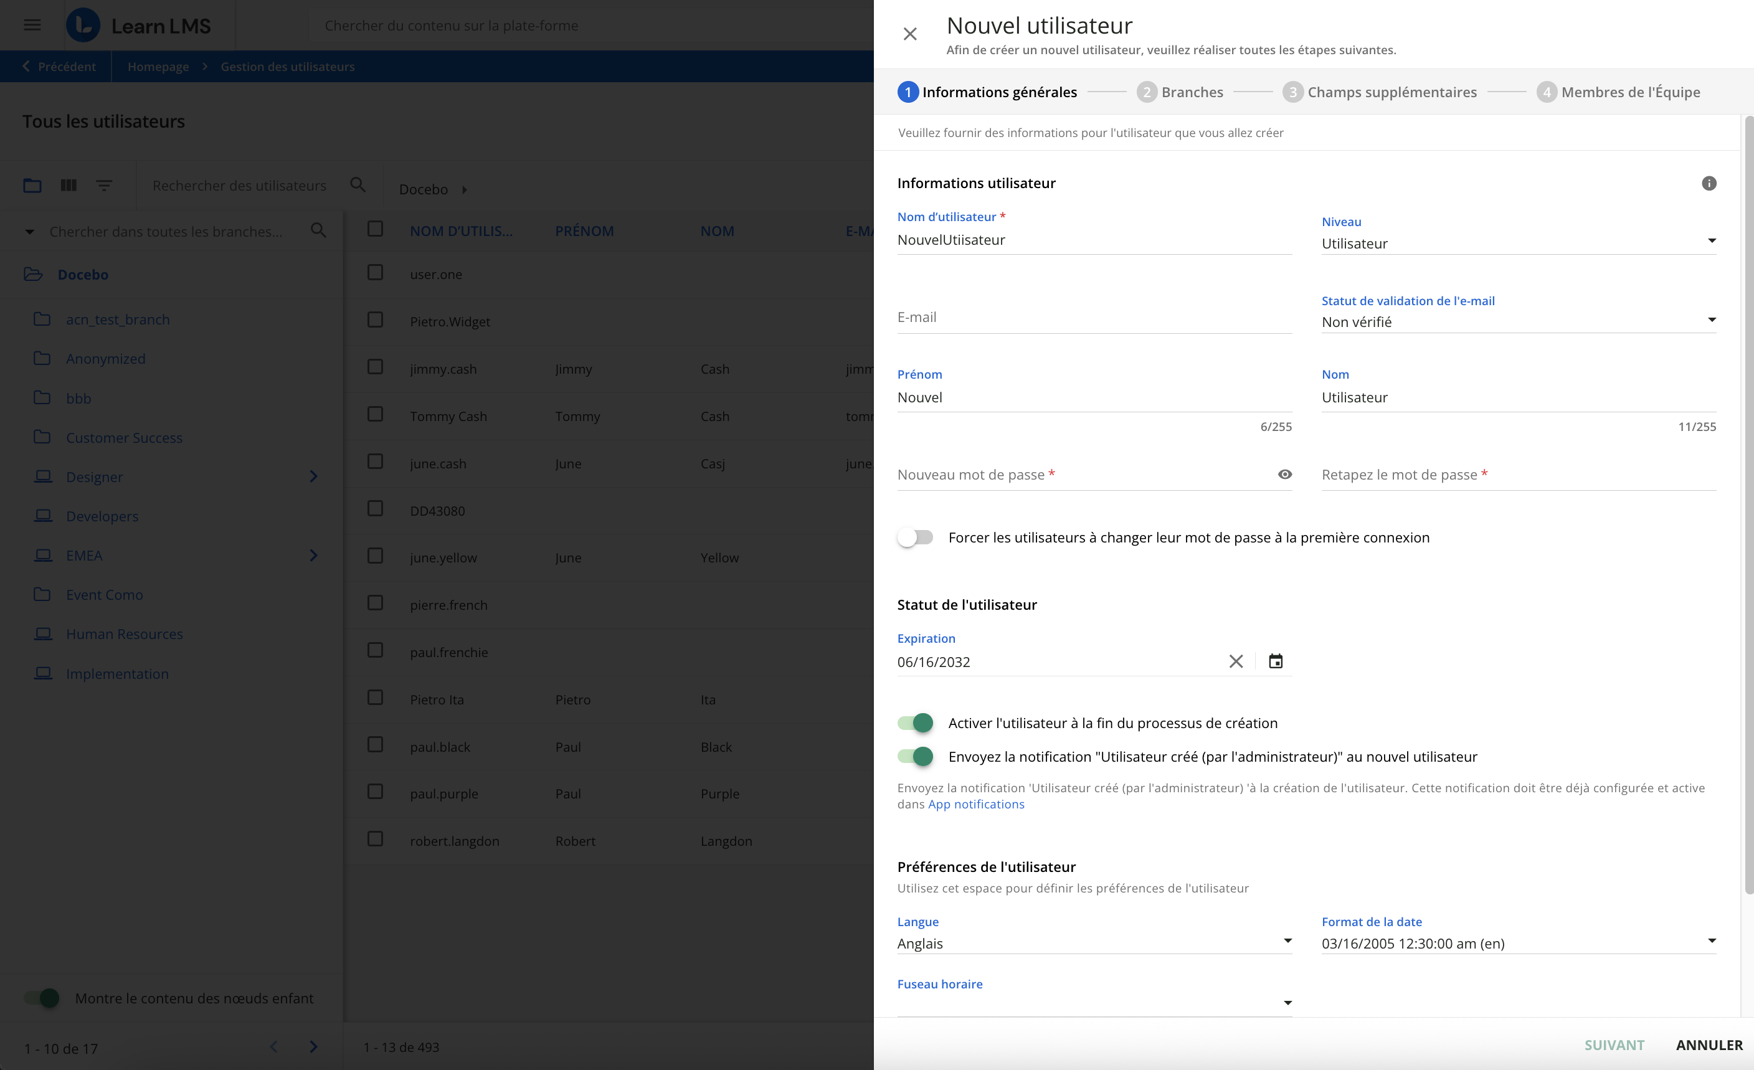This screenshot has height=1070, width=1754.
Task: Click the SUIVANT button
Action: click(x=1613, y=1044)
